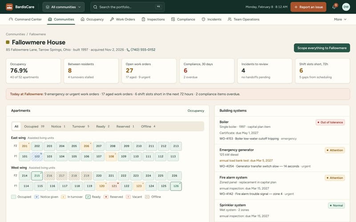
Task: Open the Team Operations tab
Action: [243, 20]
